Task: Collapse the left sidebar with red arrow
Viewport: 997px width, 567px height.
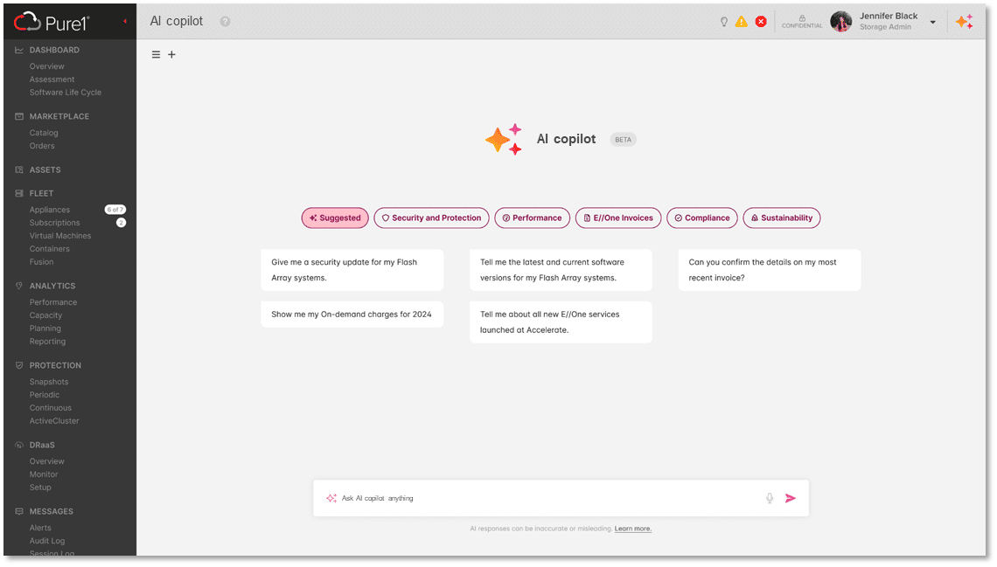Action: [x=124, y=21]
